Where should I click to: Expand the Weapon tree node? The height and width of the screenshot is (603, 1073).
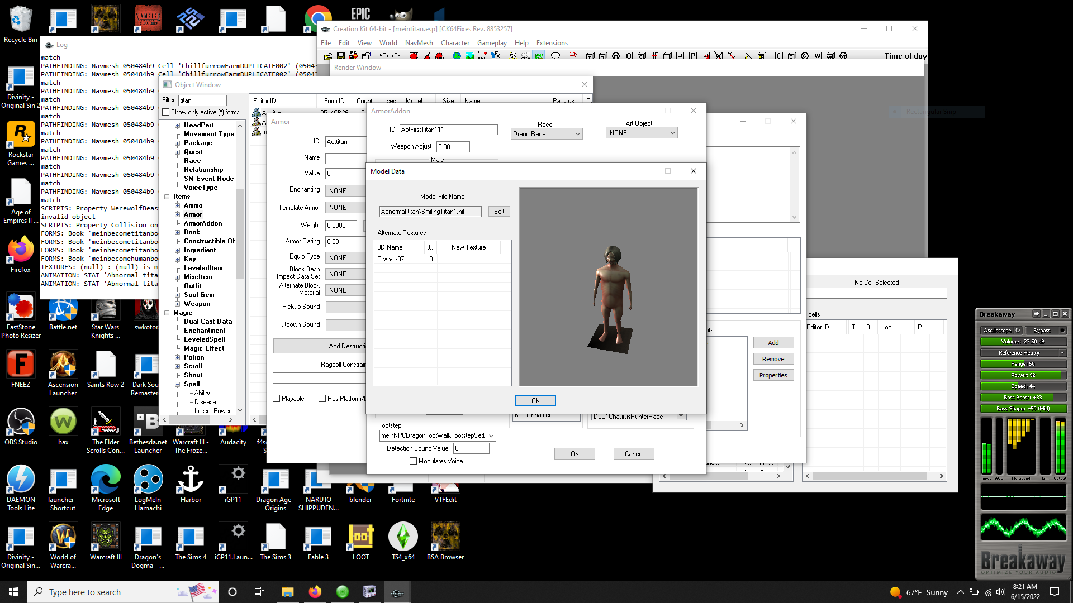(x=178, y=304)
